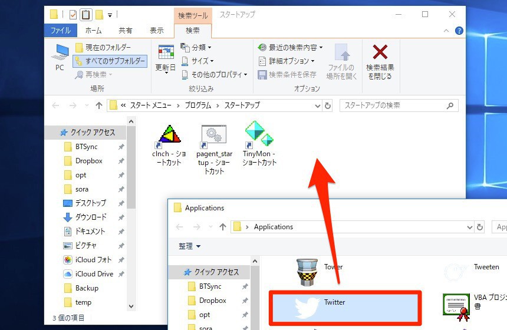Select the pagent_startup shortcut icon
This screenshot has height=330, width=507.
click(214, 150)
